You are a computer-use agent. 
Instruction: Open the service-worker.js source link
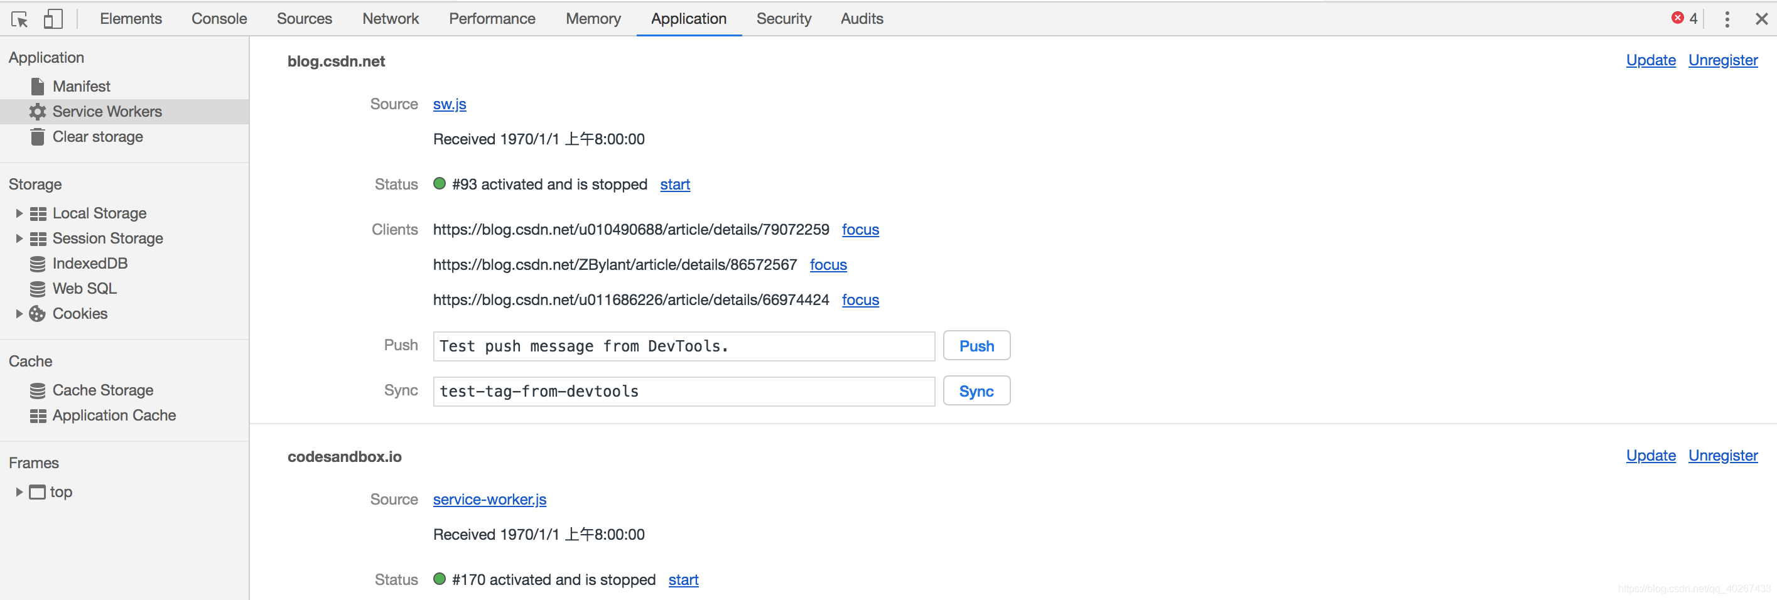(x=490, y=500)
